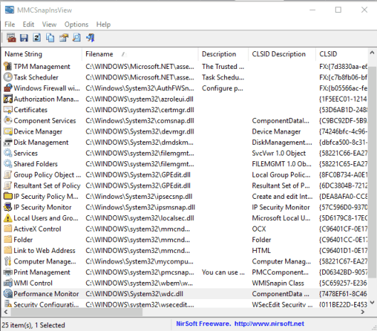Click the "You can use ..." description cell
This screenshot has height=331, width=377.
point(223,272)
